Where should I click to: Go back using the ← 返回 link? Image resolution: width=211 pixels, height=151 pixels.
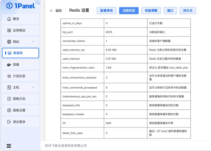pyautogui.click(x=56, y=11)
